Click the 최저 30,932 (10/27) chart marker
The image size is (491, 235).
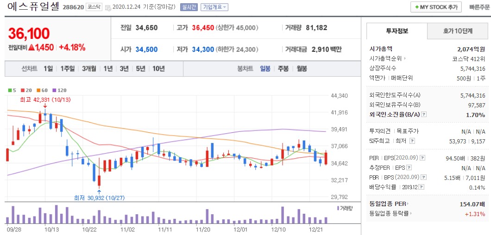click(99, 198)
